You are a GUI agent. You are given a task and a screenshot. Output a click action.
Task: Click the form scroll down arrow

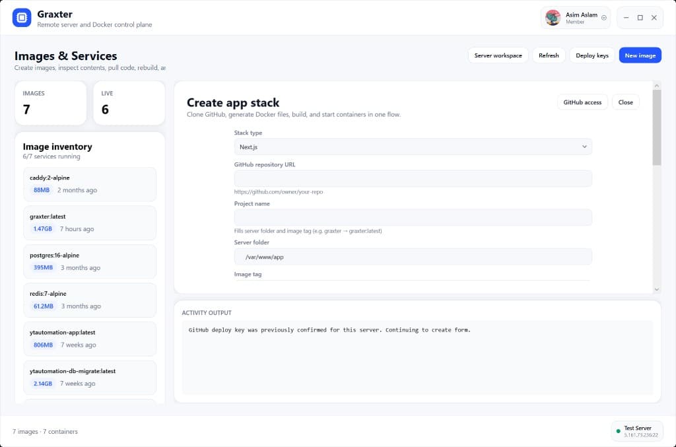pos(657,289)
